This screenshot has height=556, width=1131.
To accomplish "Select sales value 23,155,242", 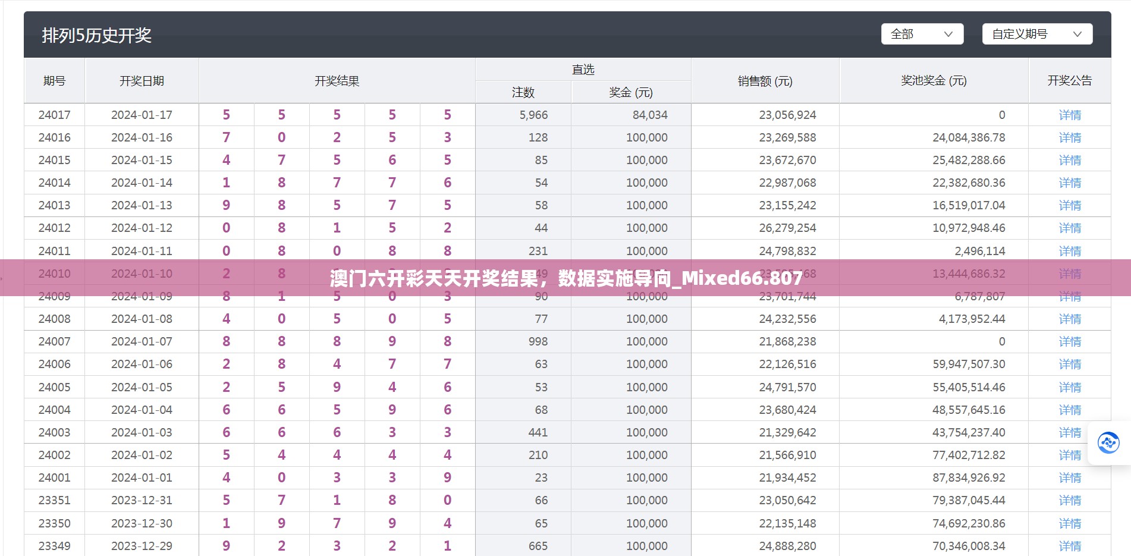I will click(x=787, y=205).
